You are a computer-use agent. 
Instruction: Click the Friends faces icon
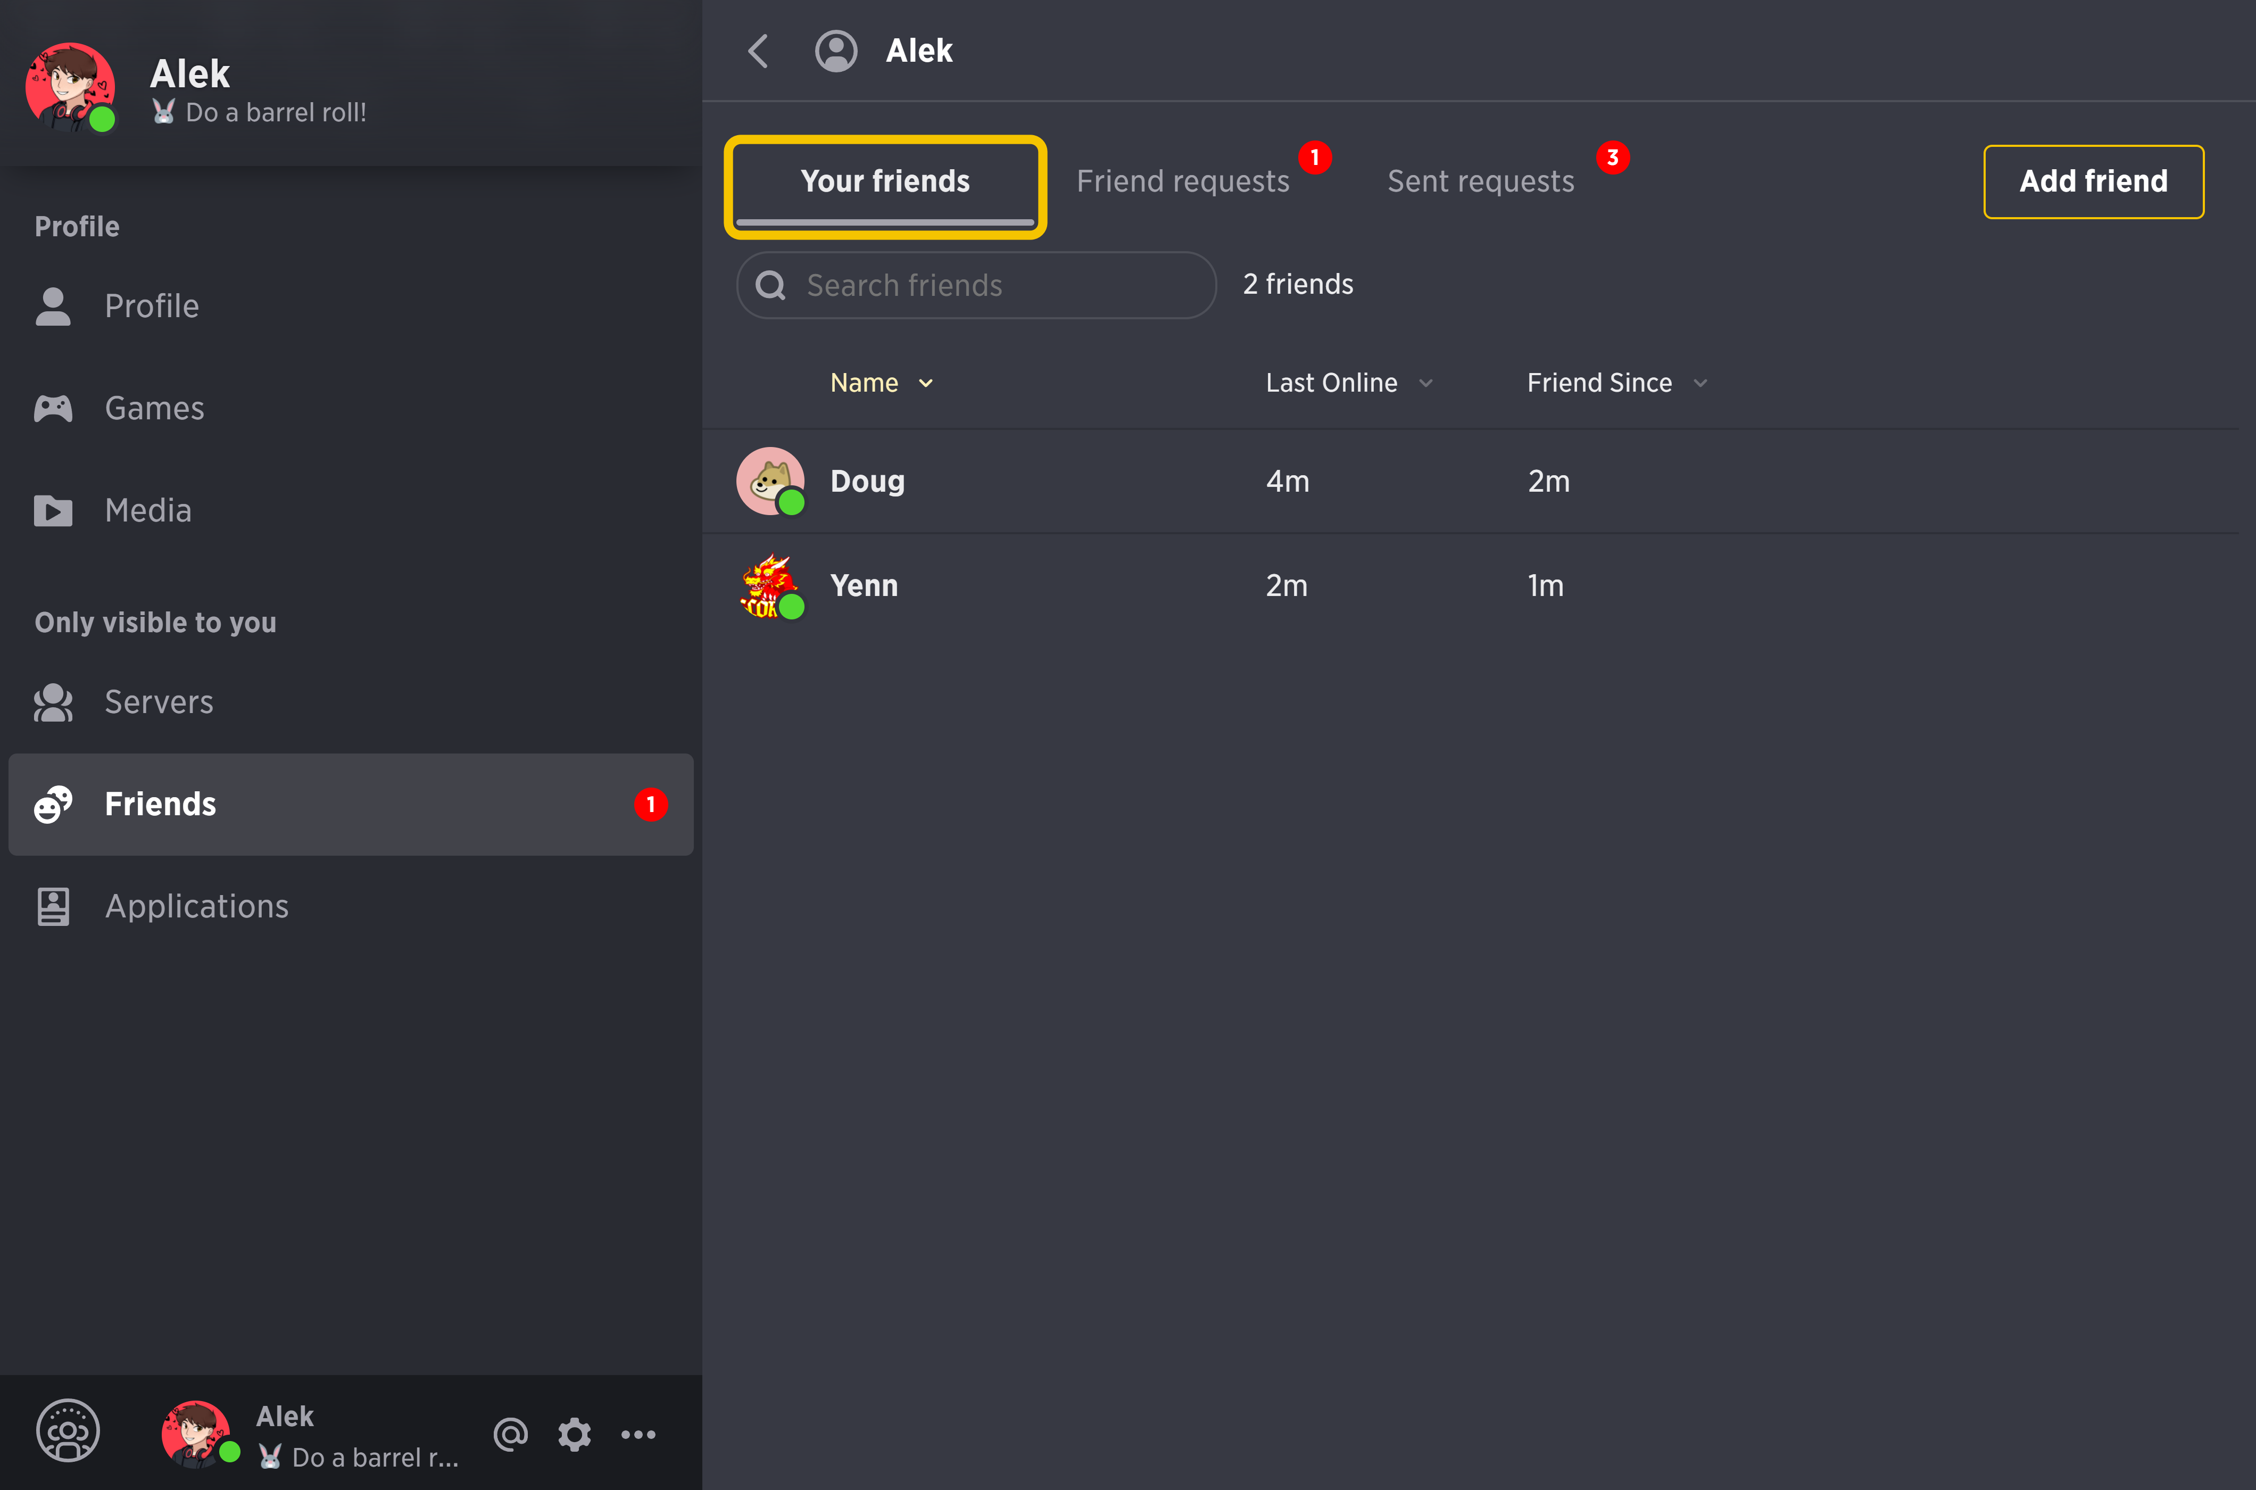point(53,805)
